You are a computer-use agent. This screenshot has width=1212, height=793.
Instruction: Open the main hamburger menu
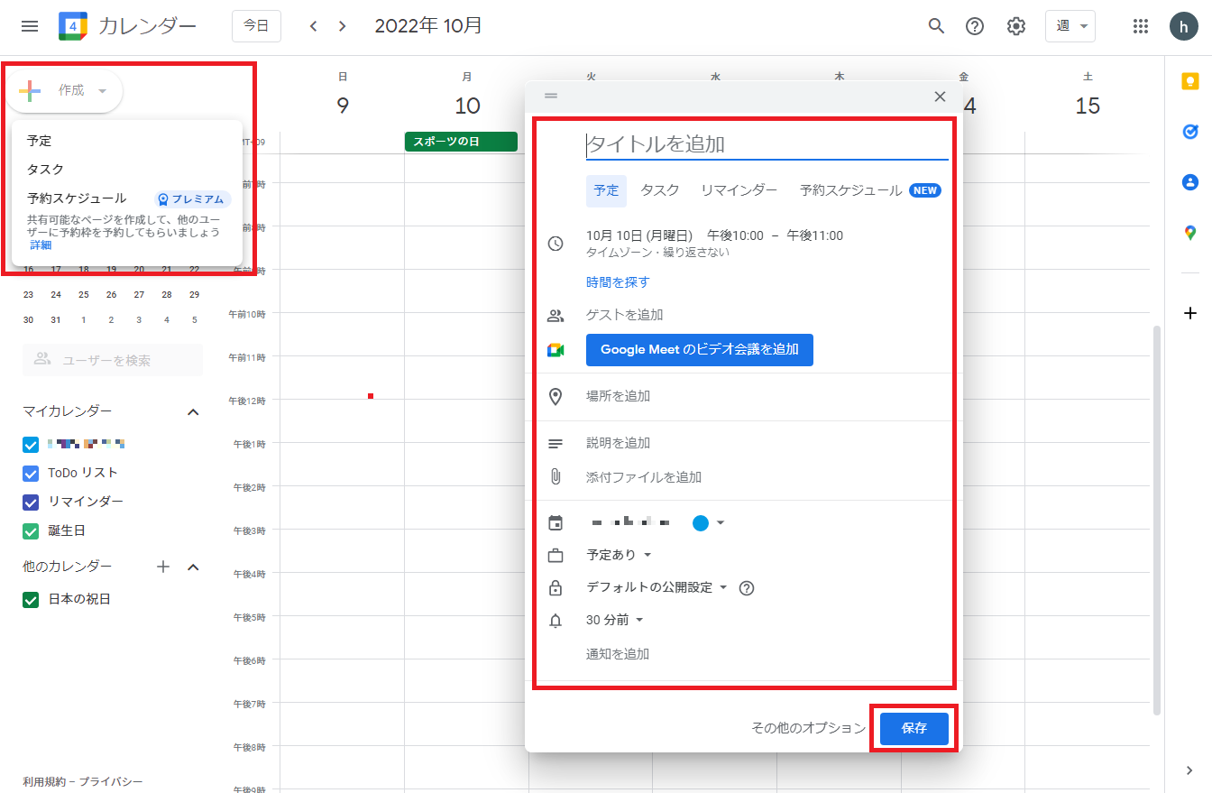coord(30,26)
